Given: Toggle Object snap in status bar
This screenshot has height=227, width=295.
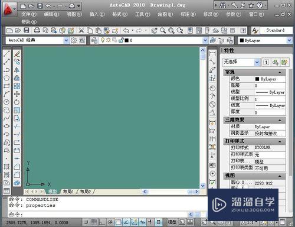Looking at the screenshot, I should (x=118, y=222).
